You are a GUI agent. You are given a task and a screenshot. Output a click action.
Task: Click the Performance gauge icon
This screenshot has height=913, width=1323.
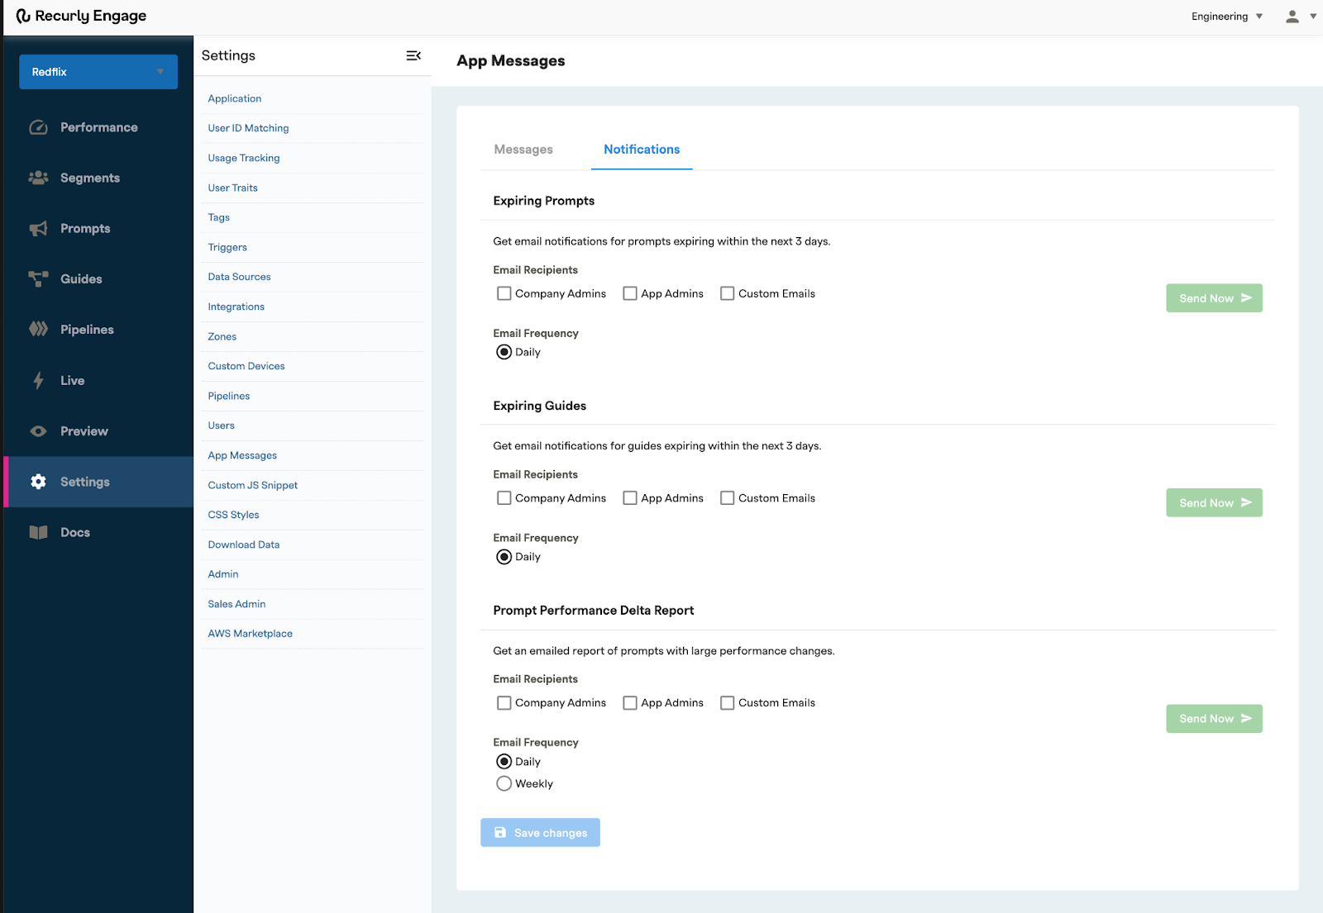point(38,127)
